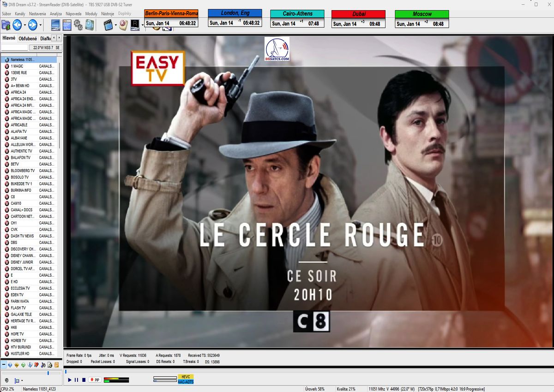Open dropdown arrow beside clapperboard icon
The image size is (554, 392).
point(115,25)
